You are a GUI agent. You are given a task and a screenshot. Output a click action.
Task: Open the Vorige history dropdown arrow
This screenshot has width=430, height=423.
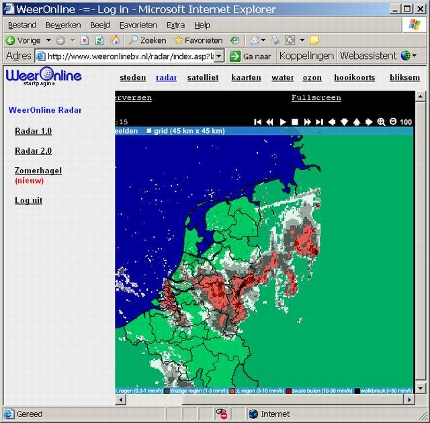point(48,40)
